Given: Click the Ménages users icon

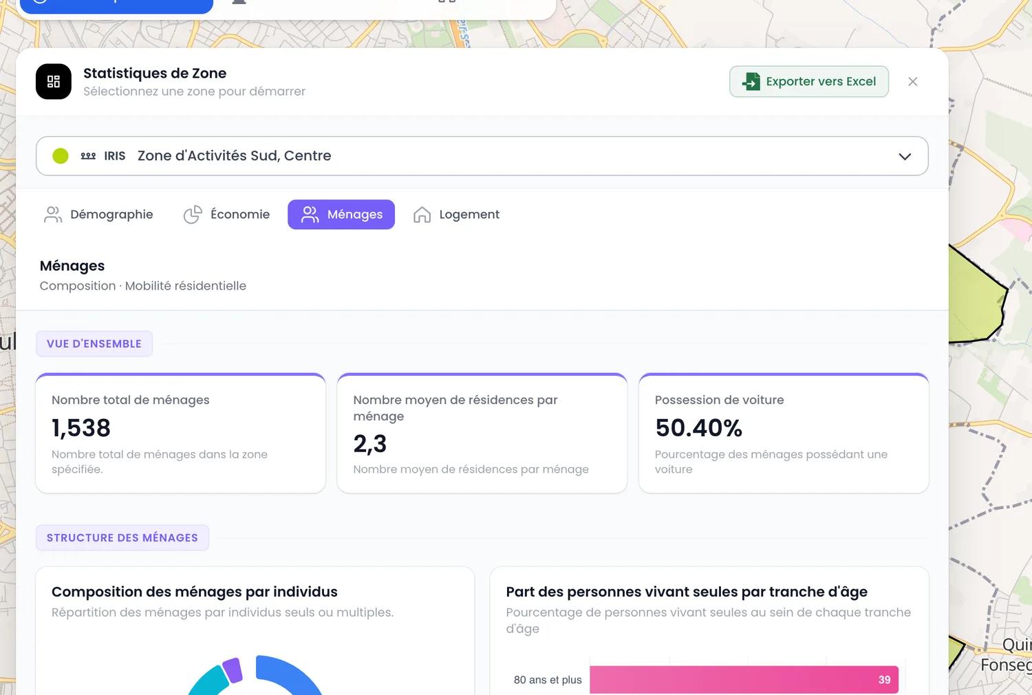Looking at the screenshot, I should click(310, 215).
